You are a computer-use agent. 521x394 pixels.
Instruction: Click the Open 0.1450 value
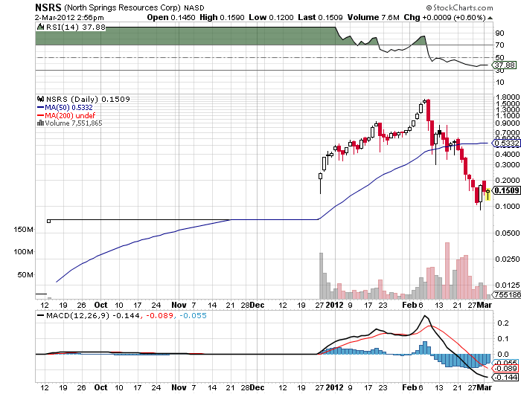tap(170, 17)
